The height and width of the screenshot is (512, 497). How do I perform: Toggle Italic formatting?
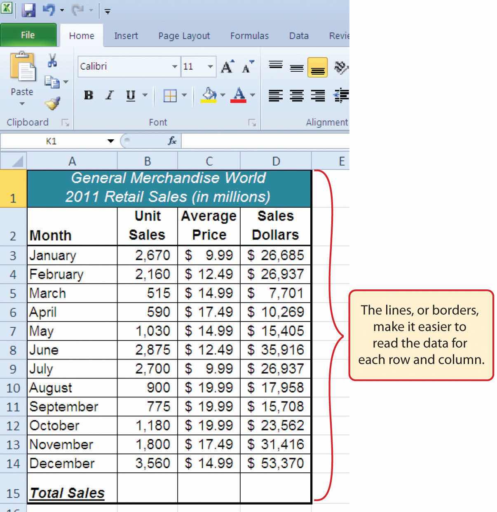109,96
